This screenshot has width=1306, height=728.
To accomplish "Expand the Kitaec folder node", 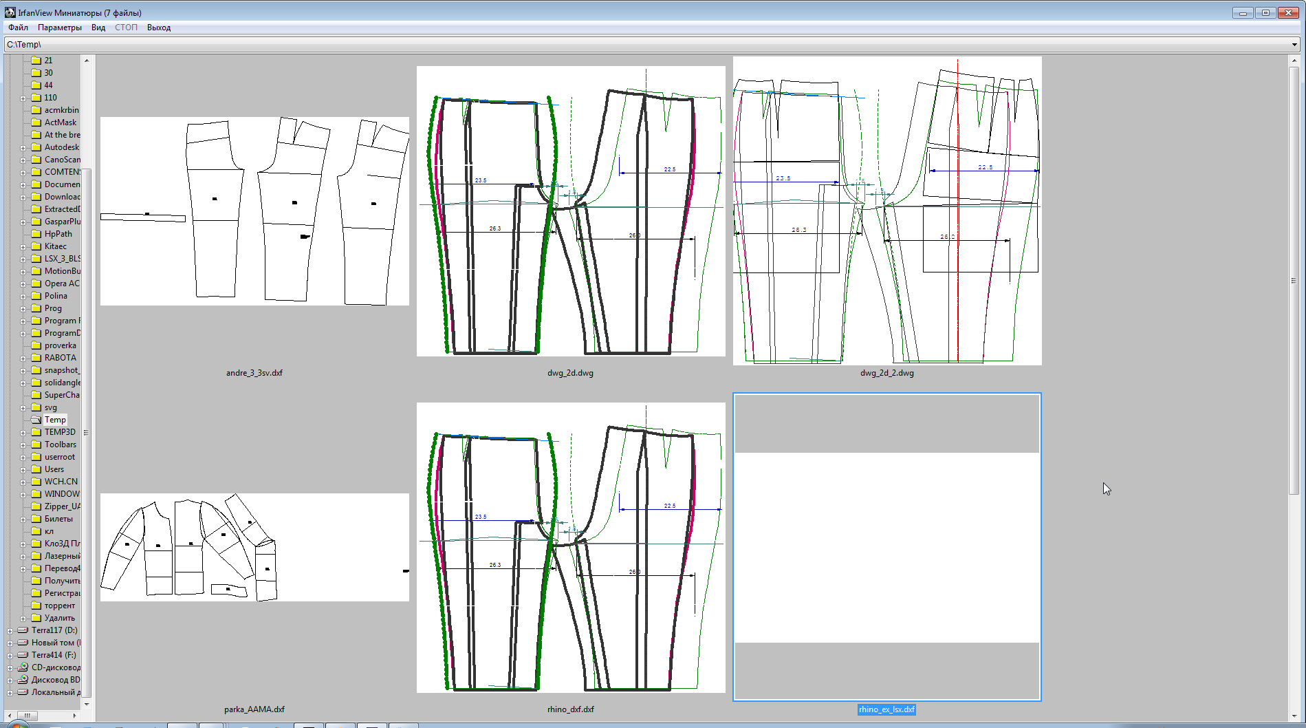I will click(23, 247).
